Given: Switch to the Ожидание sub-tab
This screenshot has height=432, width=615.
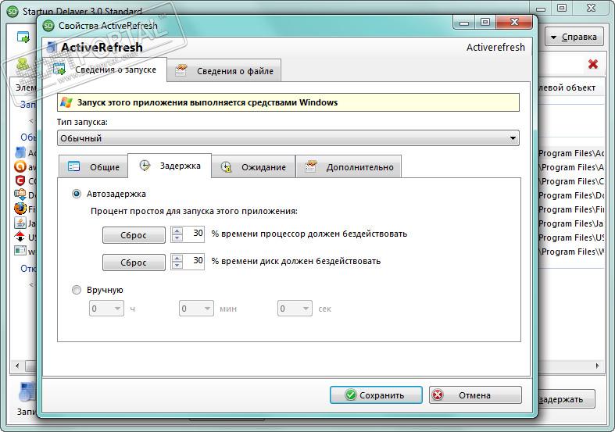Looking at the screenshot, I should tap(253, 166).
